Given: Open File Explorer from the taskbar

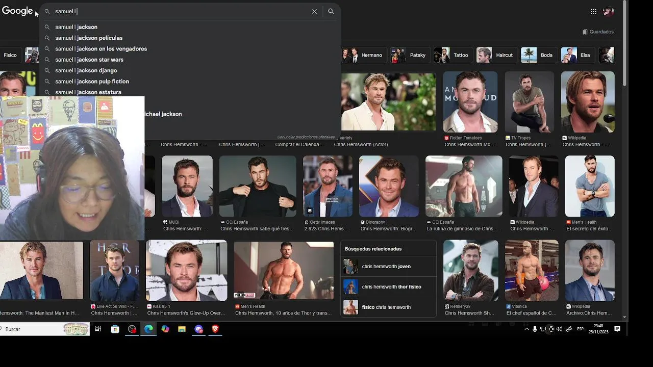Looking at the screenshot, I should tap(182, 329).
